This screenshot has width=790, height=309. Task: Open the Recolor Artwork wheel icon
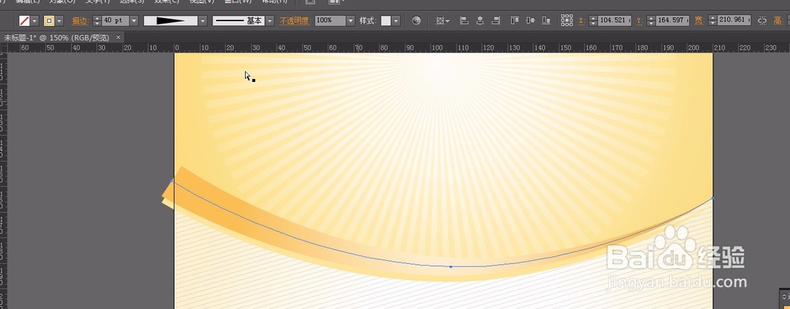pos(416,20)
